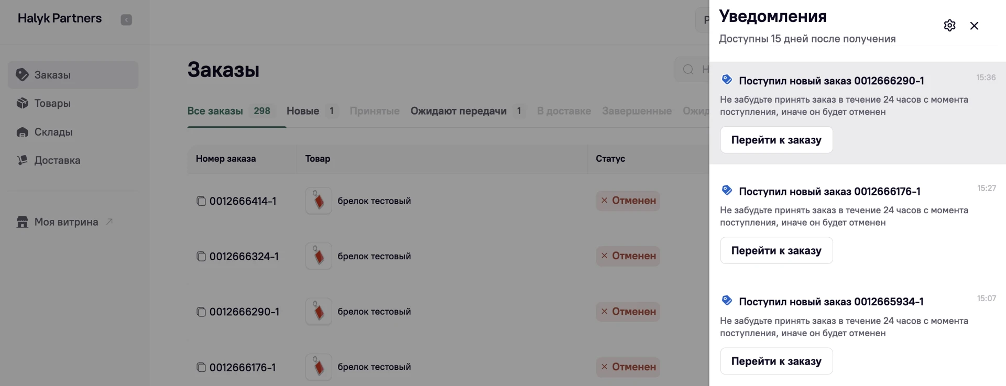
Task: Open Доставка section
Action: point(57,160)
